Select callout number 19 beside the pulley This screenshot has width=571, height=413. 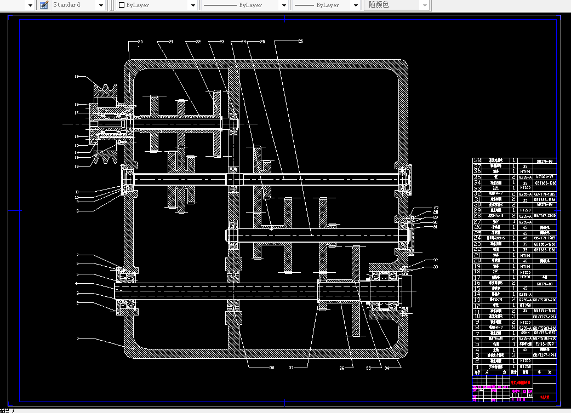click(77, 77)
